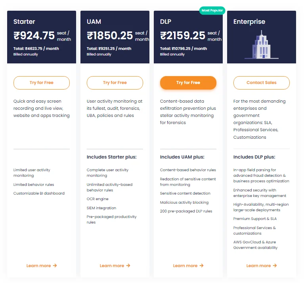The image size is (304, 283).
Task: Contact Sales for the Enterprise plan
Action: click(x=261, y=83)
